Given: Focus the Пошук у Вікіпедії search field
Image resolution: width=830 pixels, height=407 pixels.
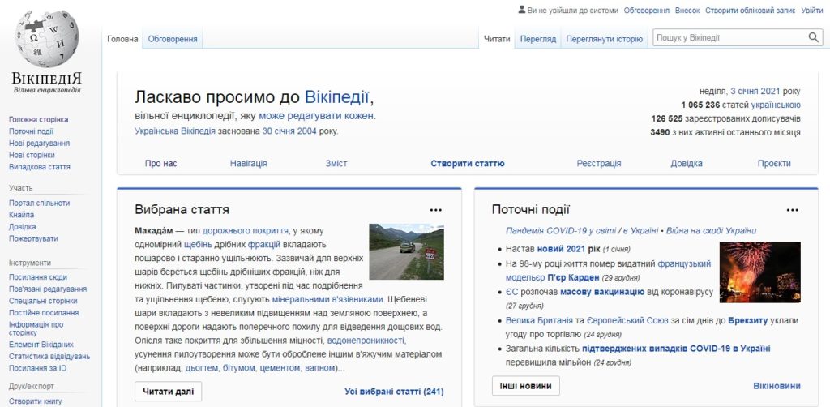Looking at the screenshot, I should point(728,38).
